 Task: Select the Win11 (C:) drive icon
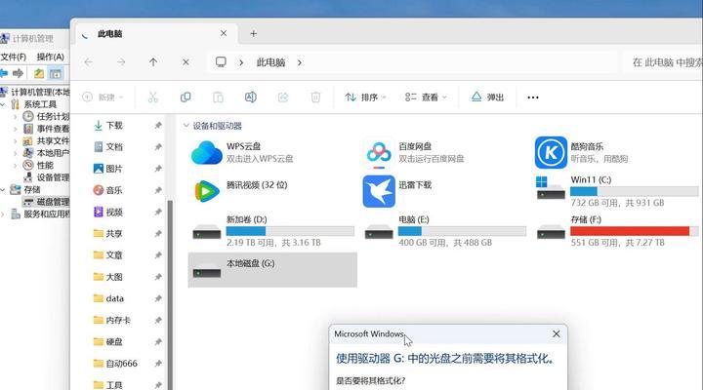(x=551, y=188)
